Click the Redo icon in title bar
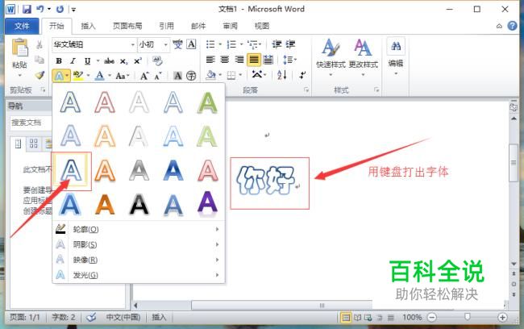 (x=60, y=9)
